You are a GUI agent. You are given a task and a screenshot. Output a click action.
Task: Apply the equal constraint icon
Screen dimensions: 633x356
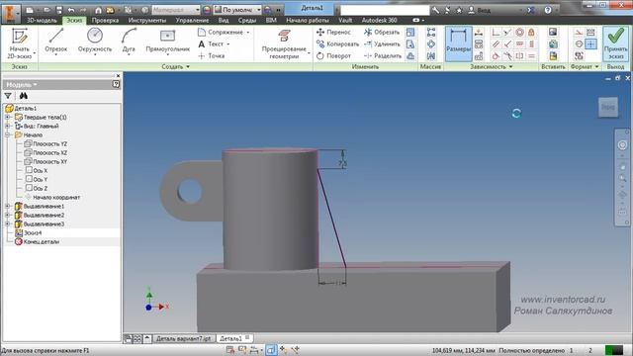tap(531, 56)
